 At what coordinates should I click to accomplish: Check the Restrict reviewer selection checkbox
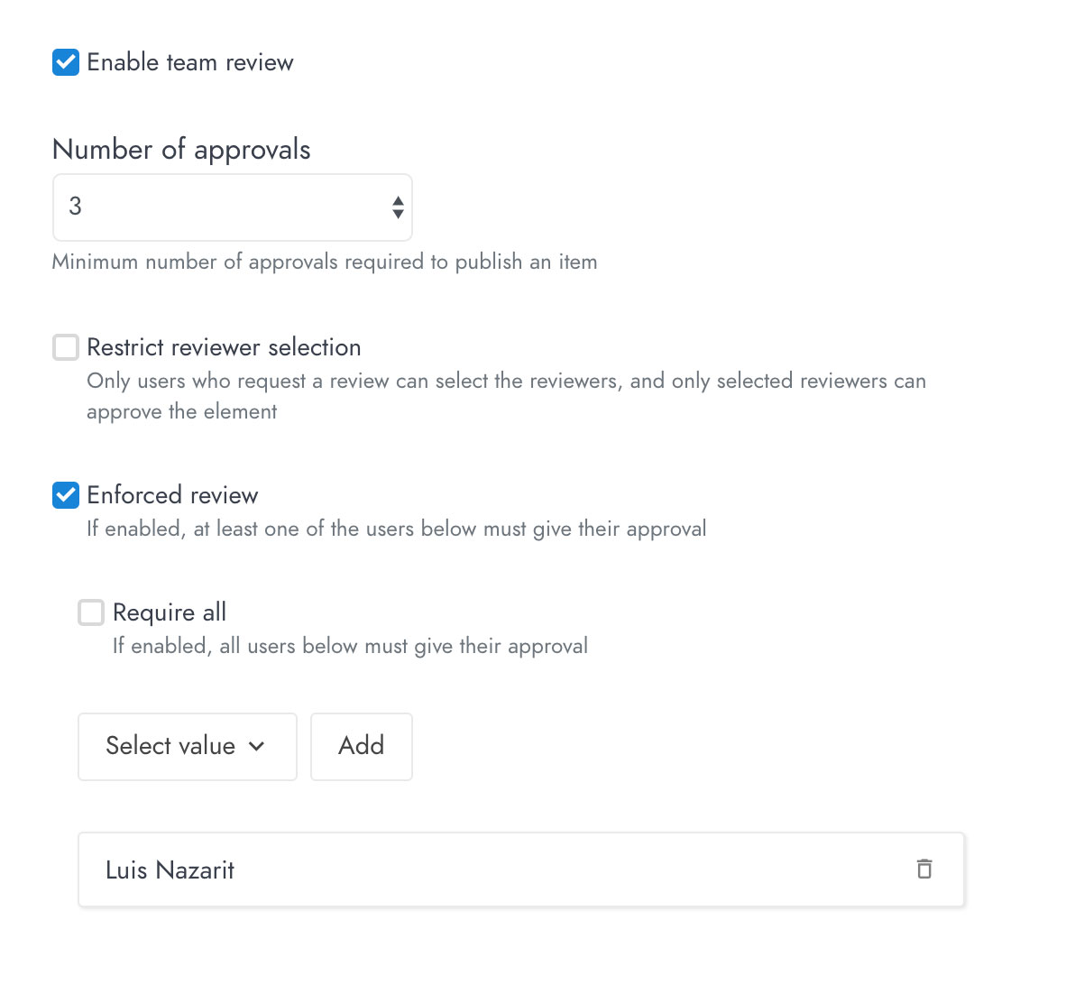tap(66, 346)
